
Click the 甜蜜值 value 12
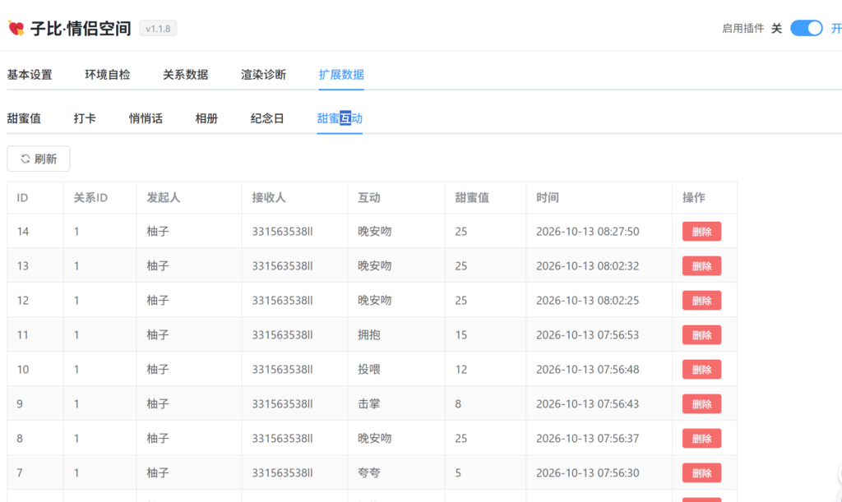click(461, 370)
